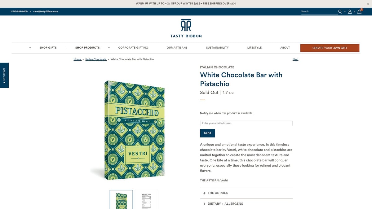Open the SHOP GIFTS menu
Image resolution: width=372 pixels, height=209 pixels.
coord(48,48)
